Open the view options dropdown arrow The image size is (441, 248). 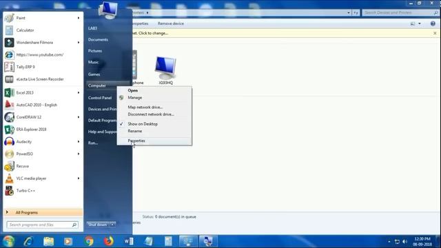(420, 23)
